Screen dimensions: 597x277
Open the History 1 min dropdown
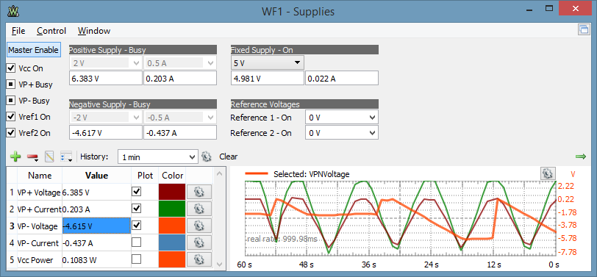point(158,157)
